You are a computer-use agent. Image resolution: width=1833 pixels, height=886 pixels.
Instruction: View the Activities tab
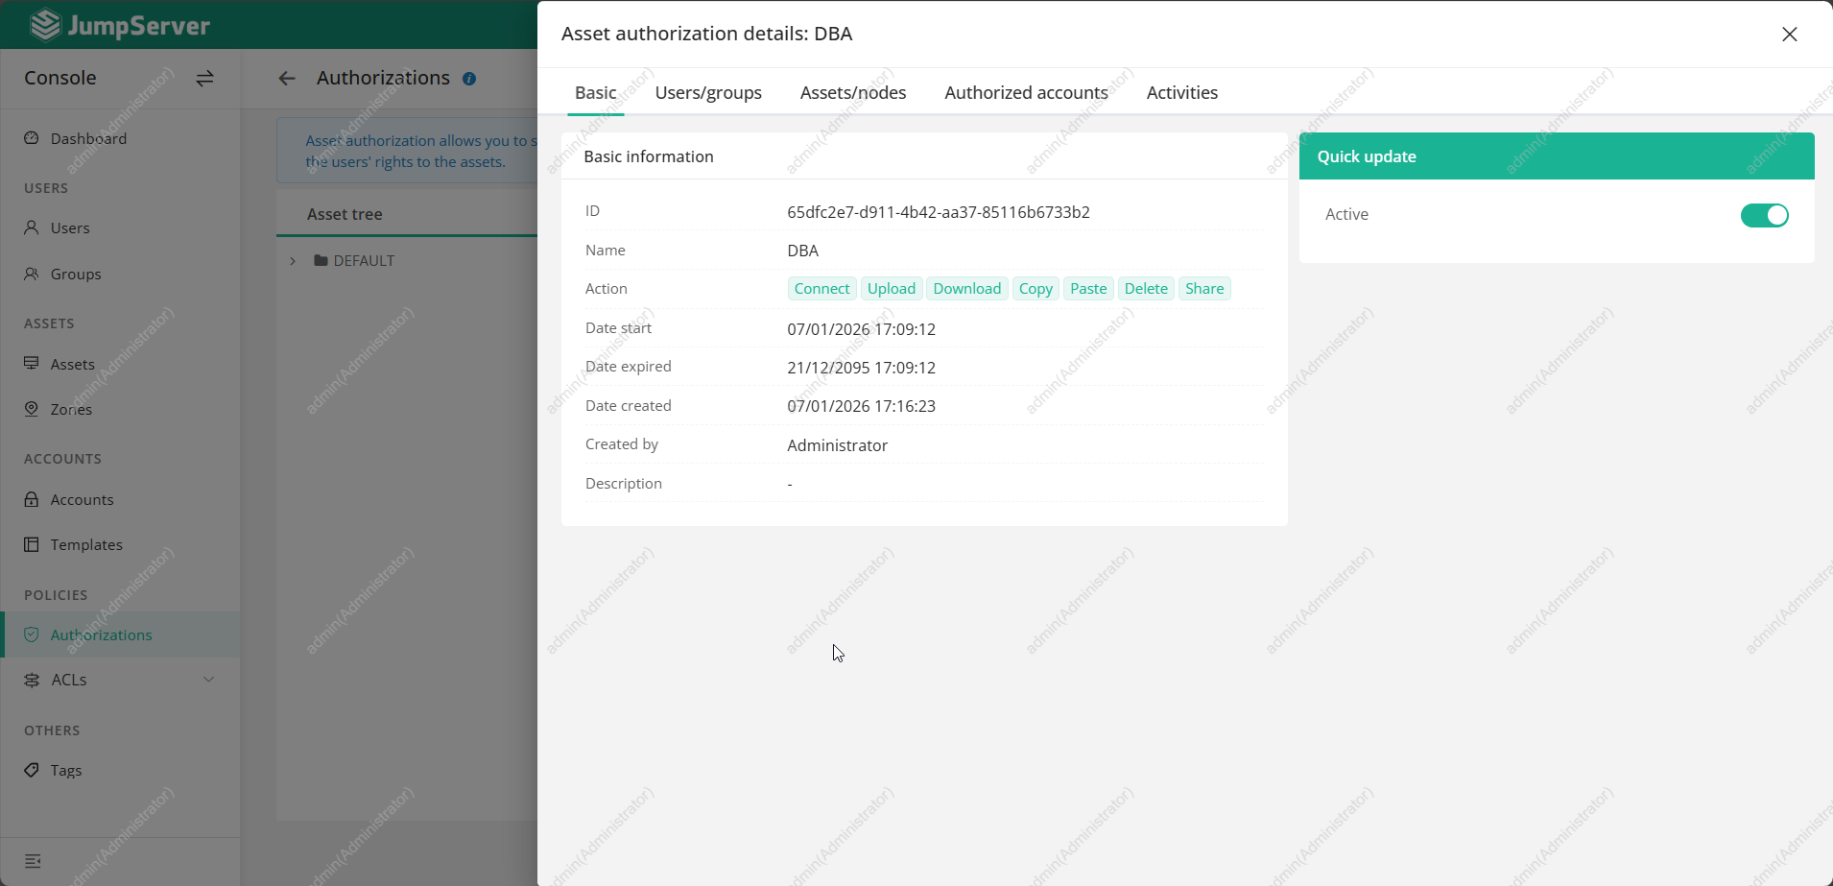click(x=1181, y=93)
